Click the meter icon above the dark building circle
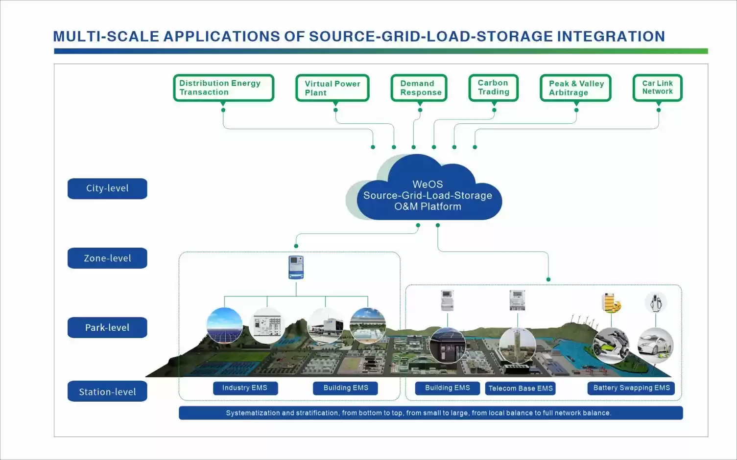 click(447, 300)
